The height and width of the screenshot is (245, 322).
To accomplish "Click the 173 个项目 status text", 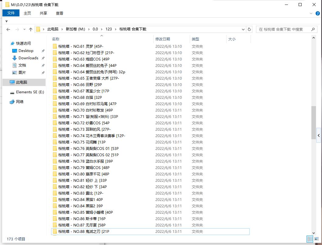I will tap(16, 239).
